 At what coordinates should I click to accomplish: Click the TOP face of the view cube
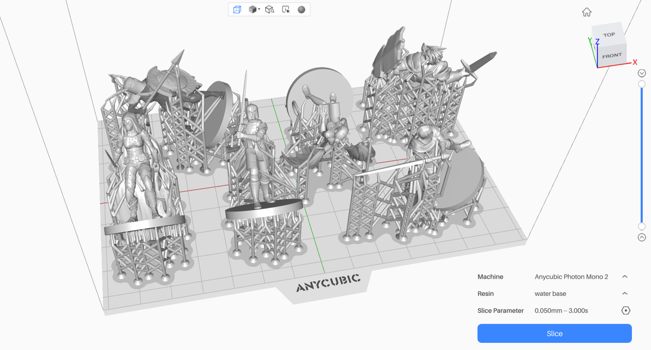(609, 35)
